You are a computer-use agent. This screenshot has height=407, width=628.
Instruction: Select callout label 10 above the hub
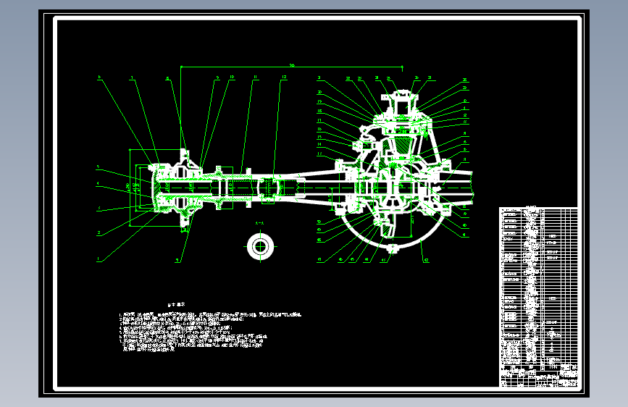232,77
